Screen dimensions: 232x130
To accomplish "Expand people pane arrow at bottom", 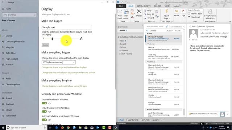I will pyautogui.click(x=228, y=114).
